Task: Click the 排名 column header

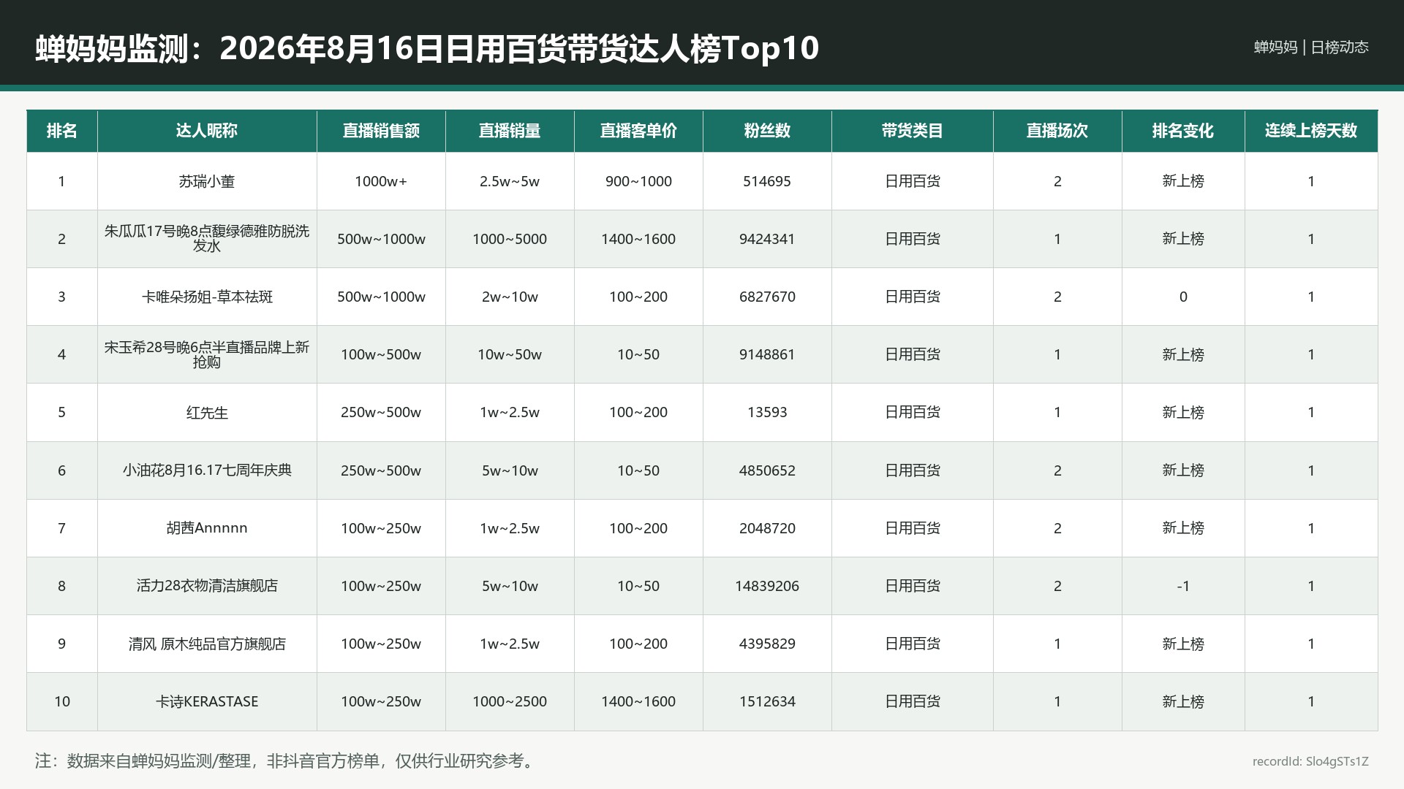Action: coord(61,131)
